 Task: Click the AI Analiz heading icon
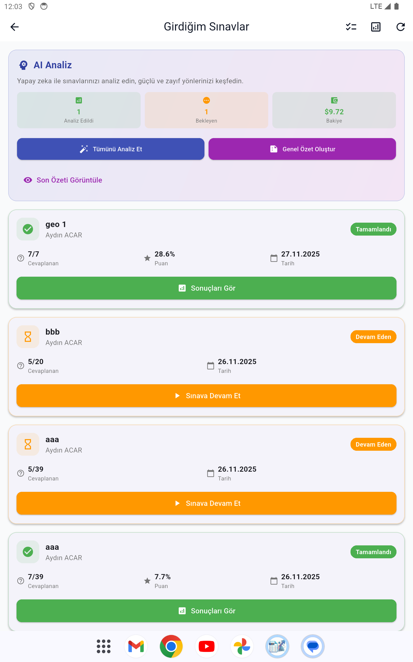pyautogui.click(x=23, y=65)
